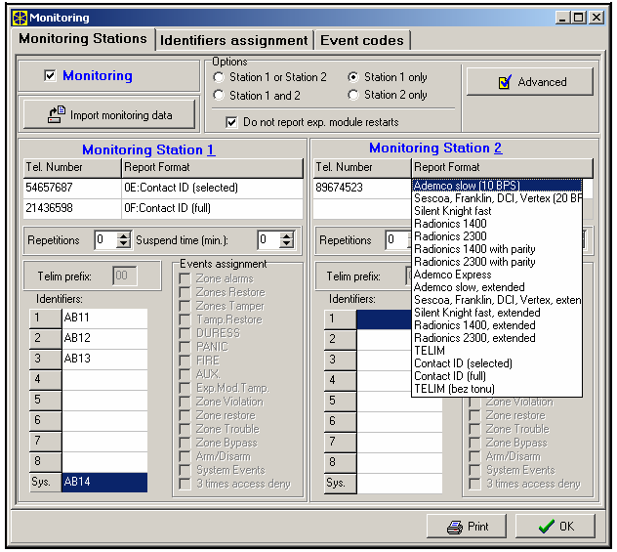
Task: Choose Radionics 1400 format
Action: (497, 224)
